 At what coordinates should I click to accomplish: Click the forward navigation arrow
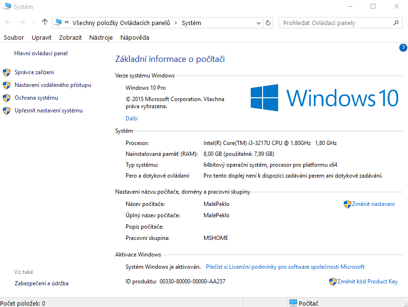(x=22, y=23)
